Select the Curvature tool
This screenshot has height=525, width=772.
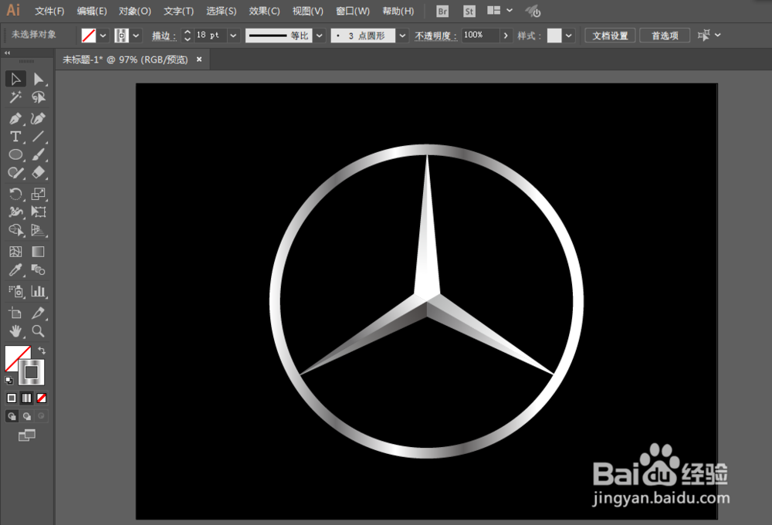[x=39, y=119]
